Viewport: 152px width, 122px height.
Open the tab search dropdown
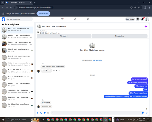click(2, 2)
